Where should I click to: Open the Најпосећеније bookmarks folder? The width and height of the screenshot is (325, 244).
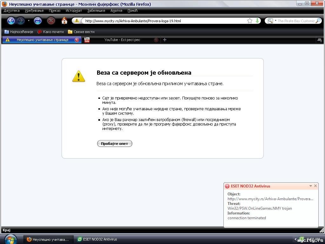click(x=19, y=32)
